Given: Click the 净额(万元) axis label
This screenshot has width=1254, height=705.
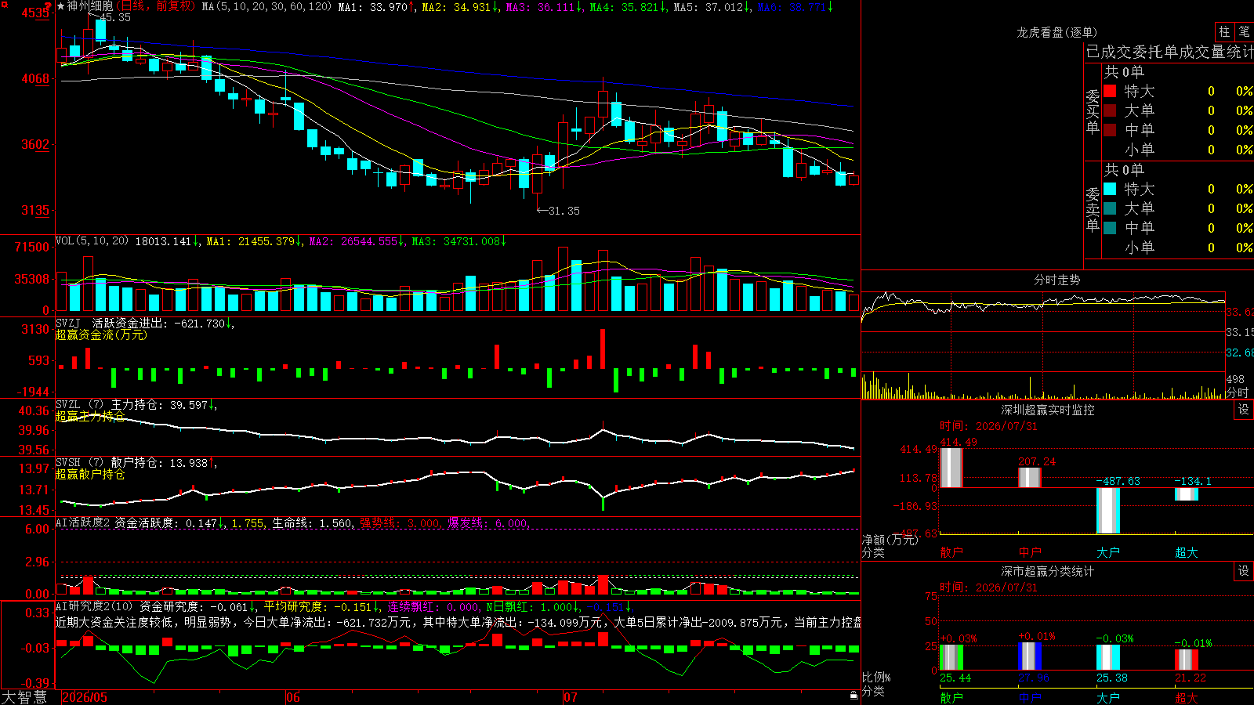Looking at the screenshot, I should 890,540.
